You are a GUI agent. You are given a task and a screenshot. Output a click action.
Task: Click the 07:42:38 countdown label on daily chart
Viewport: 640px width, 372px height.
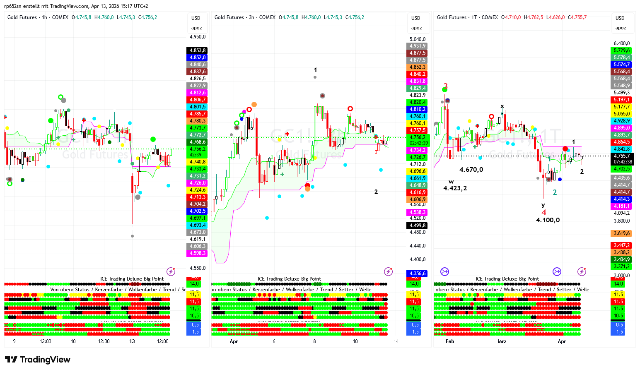(623, 162)
